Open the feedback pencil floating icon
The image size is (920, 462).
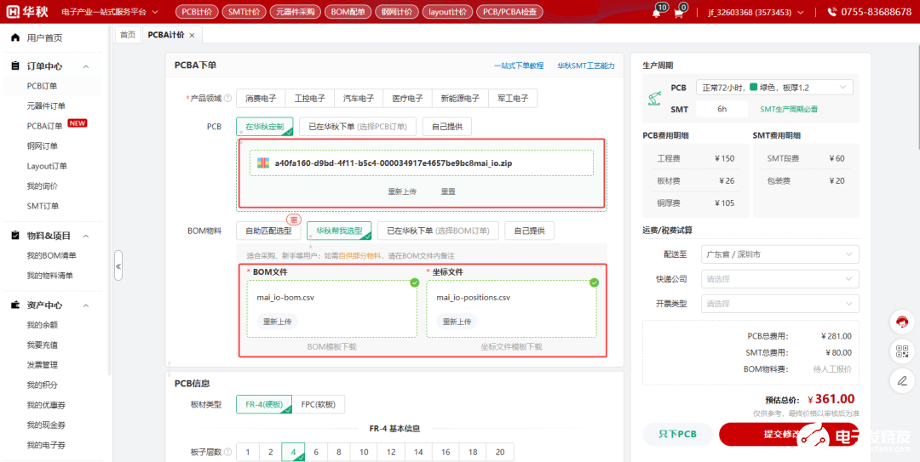point(902,381)
